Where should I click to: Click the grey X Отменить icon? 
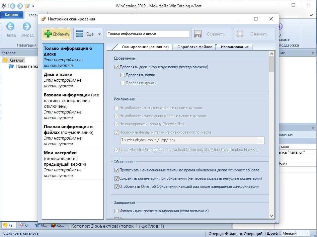pos(240,34)
